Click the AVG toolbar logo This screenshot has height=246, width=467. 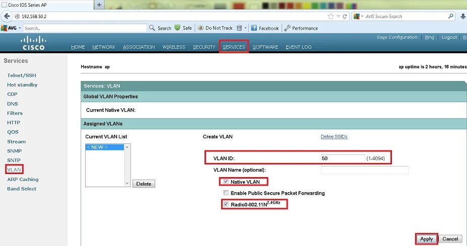pyautogui.click(x=9, y=28)
